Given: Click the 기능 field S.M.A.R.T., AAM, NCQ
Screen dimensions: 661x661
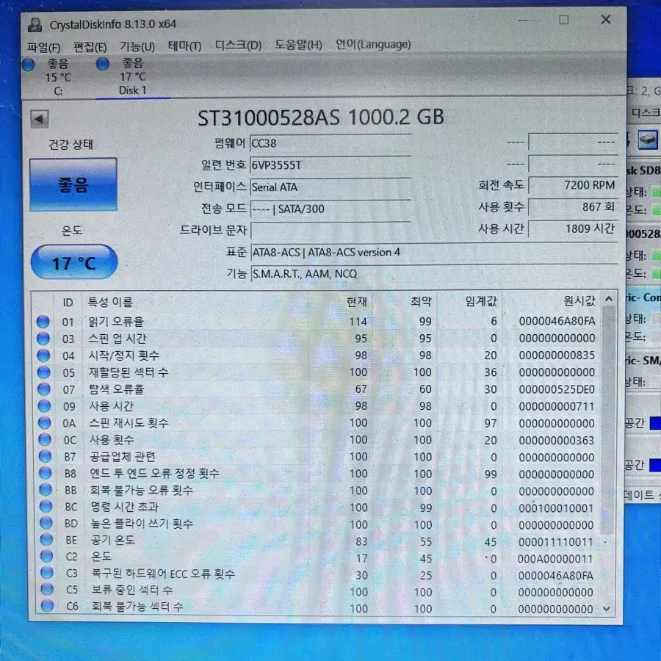Looking at the screenshot, I should click(x=434, y=274).
